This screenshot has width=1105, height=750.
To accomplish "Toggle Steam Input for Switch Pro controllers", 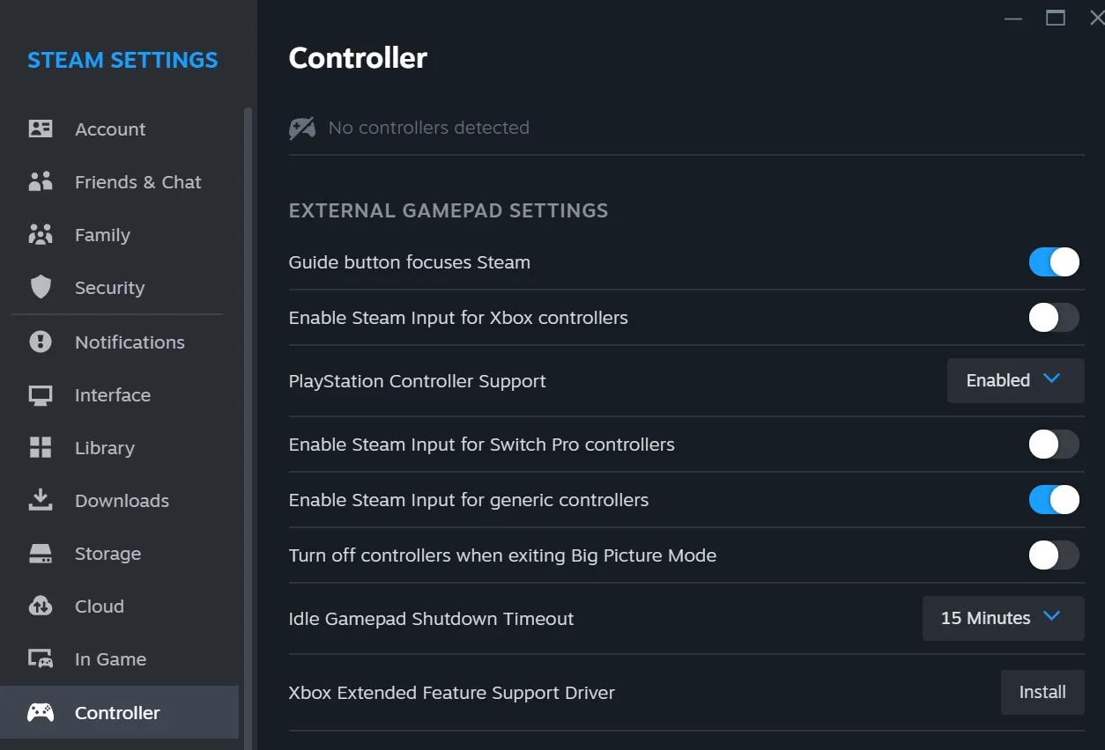I will pyautogui.click(x=1054, y=445).
